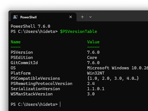The image size is (148, 111).
Task: Click the Value column header
Action: coord(93,42)
